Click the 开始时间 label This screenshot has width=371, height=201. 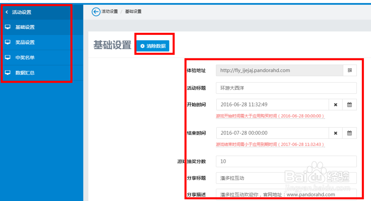[x=196, y=105]
